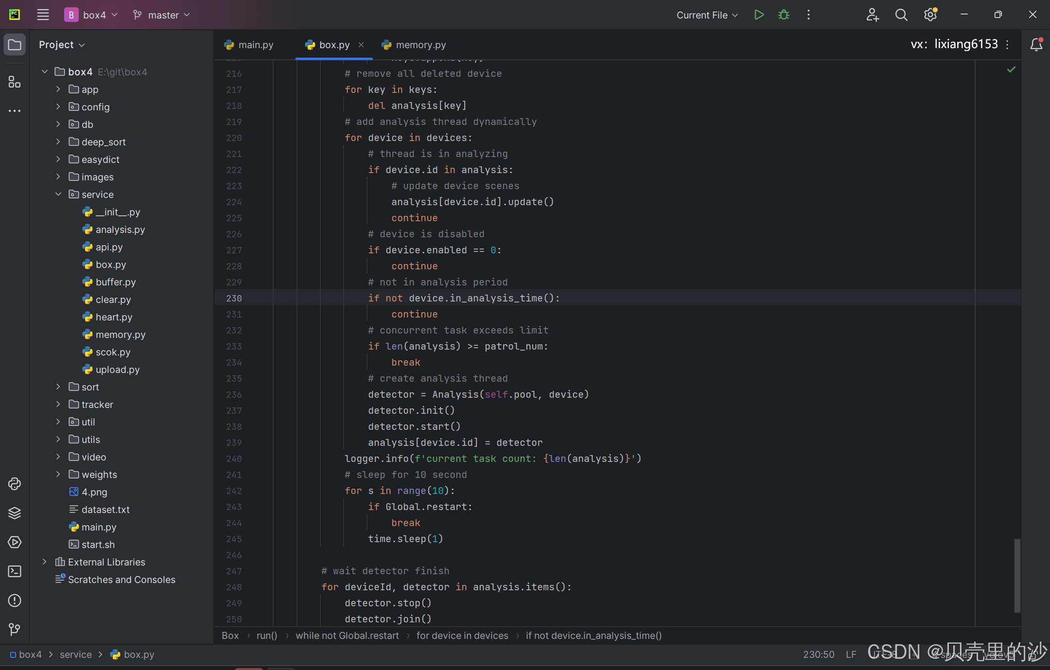This screenshot has width=1050, height=670.
Task: Click the editor vertical scrollbar thumb
Action: click(x=1017, y=575)
